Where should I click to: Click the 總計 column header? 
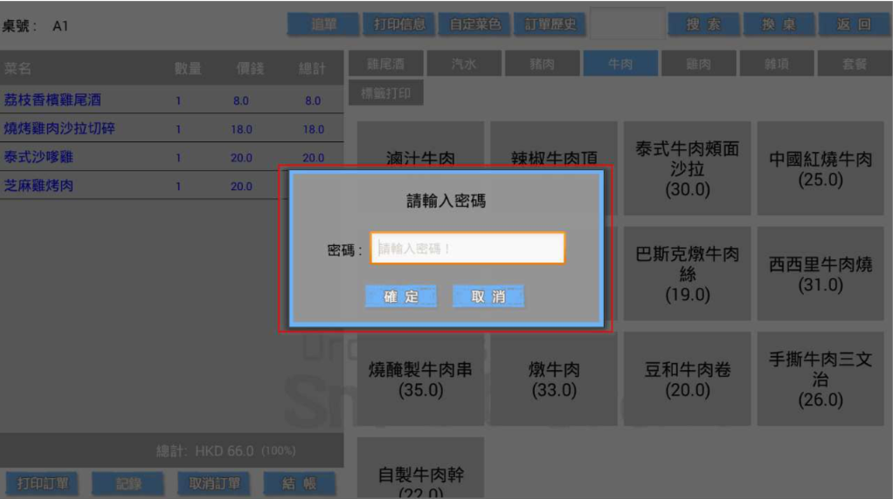tap(312, 69)
